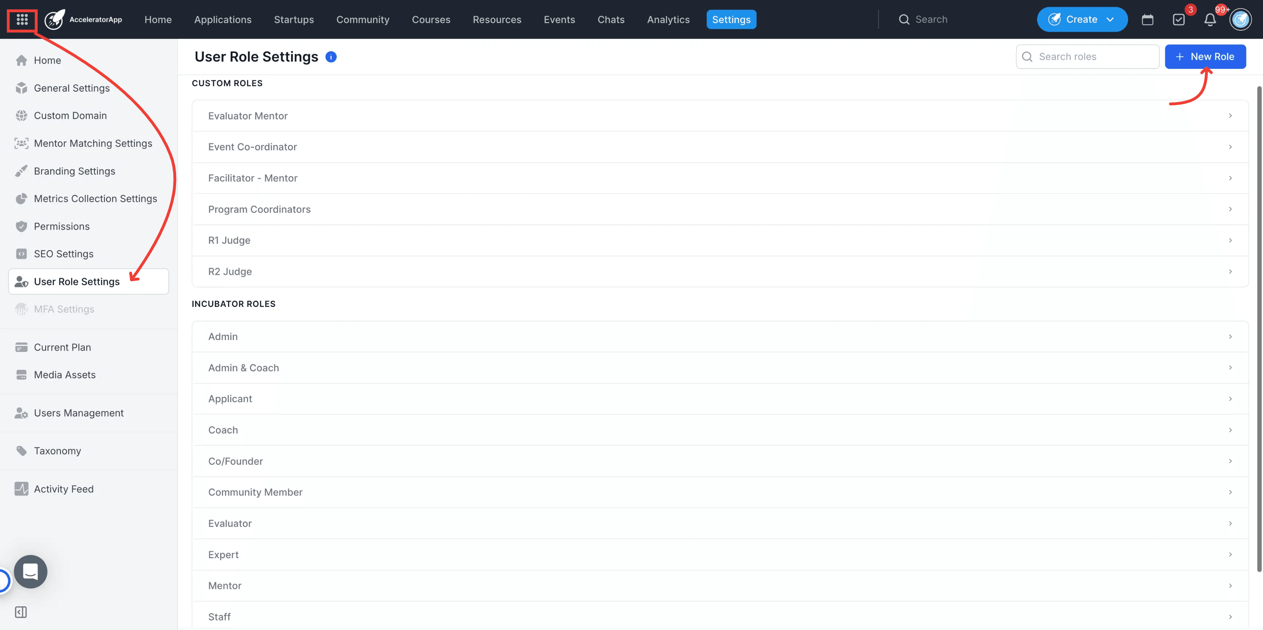Open the tasks checklist icon with badge
1263x630 pixels.
pos(1179,19)
